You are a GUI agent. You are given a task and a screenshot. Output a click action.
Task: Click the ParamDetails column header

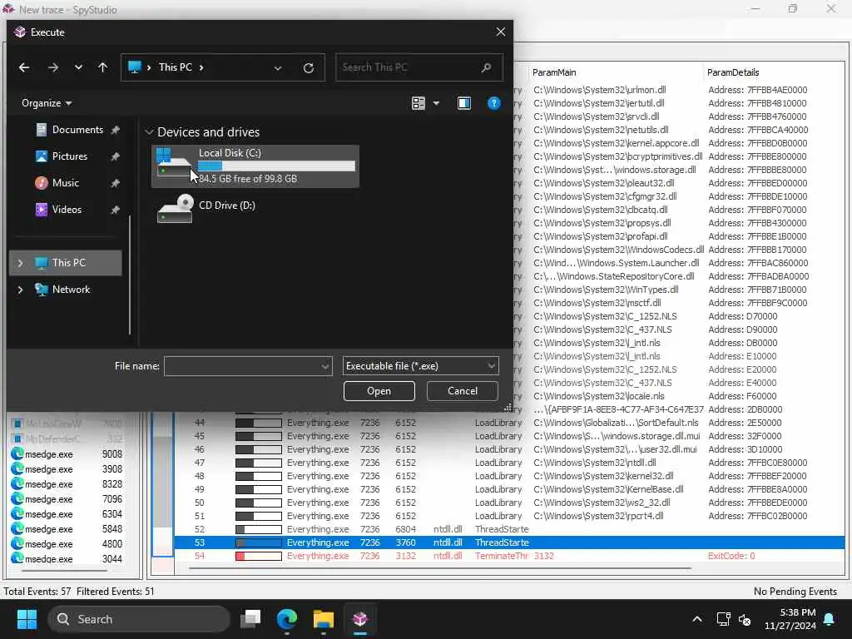pyautogui.click(x=732, y=72)
